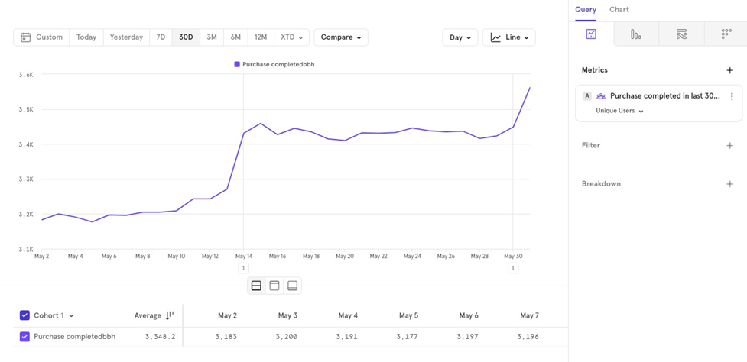747x362 pixels.
Task: Open the Day granularity dropdown
Action: point(460,37)
